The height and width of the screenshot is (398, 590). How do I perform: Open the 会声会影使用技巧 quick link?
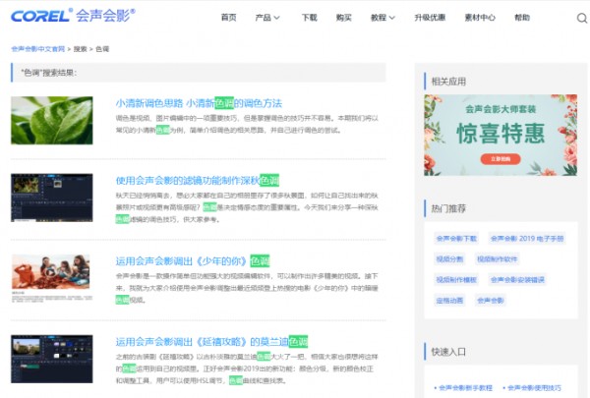pyautogui.click(x=532, y=388)
